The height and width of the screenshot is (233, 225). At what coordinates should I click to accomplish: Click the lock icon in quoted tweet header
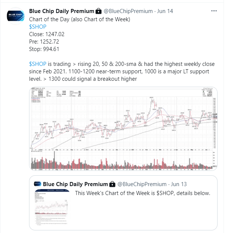coord(112,184)
